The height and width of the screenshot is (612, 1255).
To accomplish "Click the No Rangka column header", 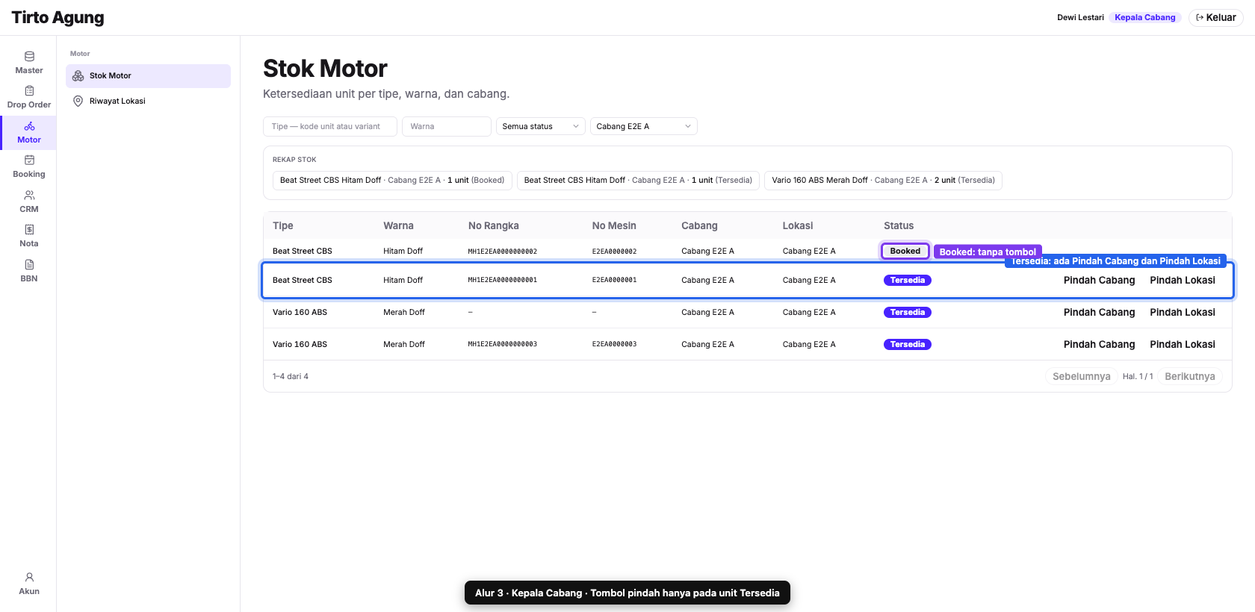I will (493, 225).
